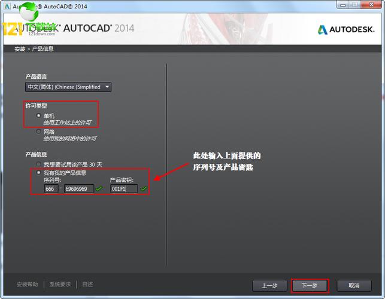Click the 序列号 label

(53, 180)
